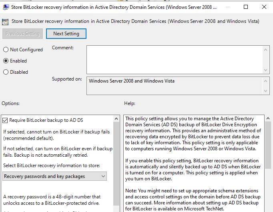
Task: Click the title bar Group Policy window icon
Action: click(x=6, y=7)
